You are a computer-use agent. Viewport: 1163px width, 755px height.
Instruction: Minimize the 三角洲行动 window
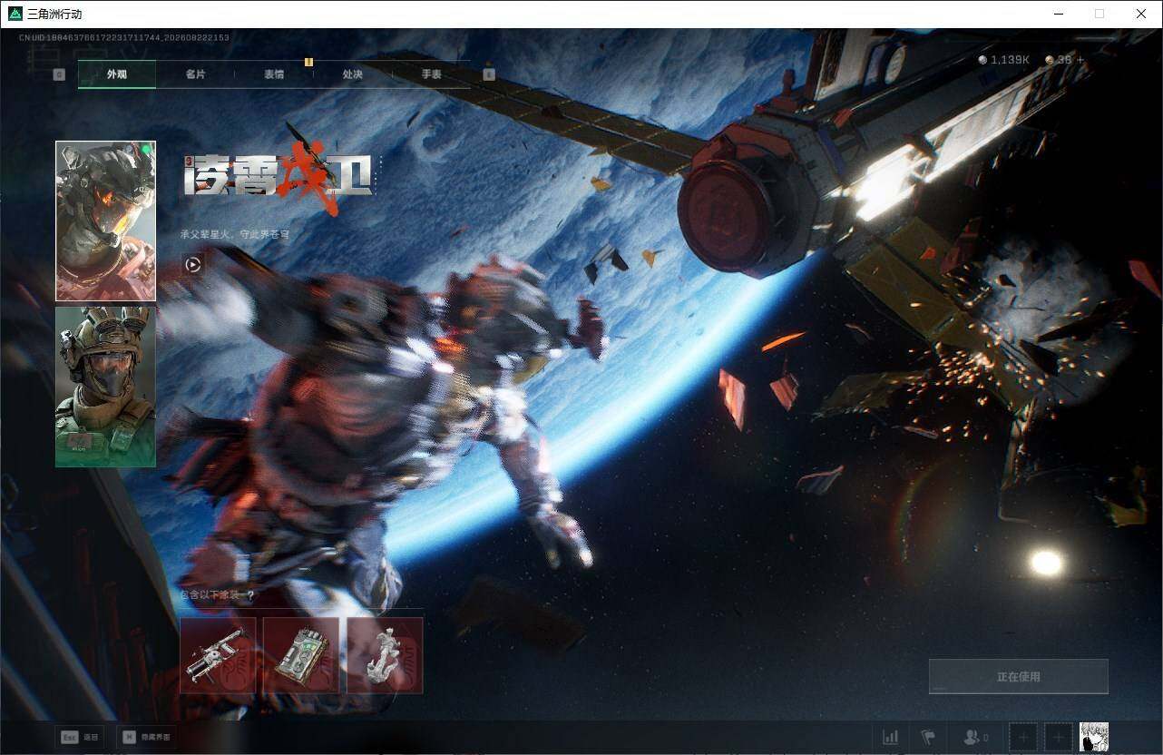[x=1059, y=14]
